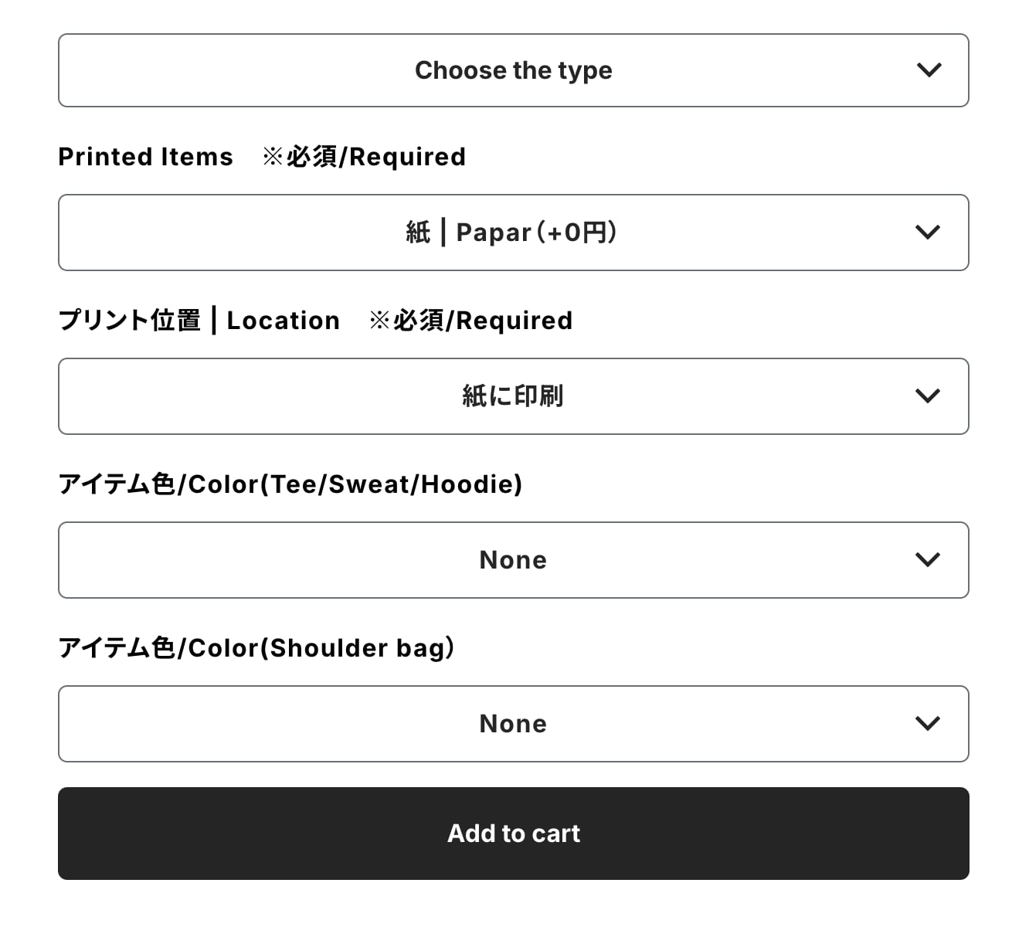This screenshot has height=927, width=1029.
Task: Click chevron arrow on 紙に印刷 dropdown
Action: (x=927, y=396)
